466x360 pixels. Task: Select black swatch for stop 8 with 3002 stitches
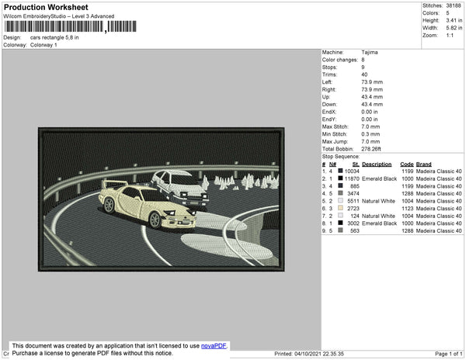tap(340, 223)
